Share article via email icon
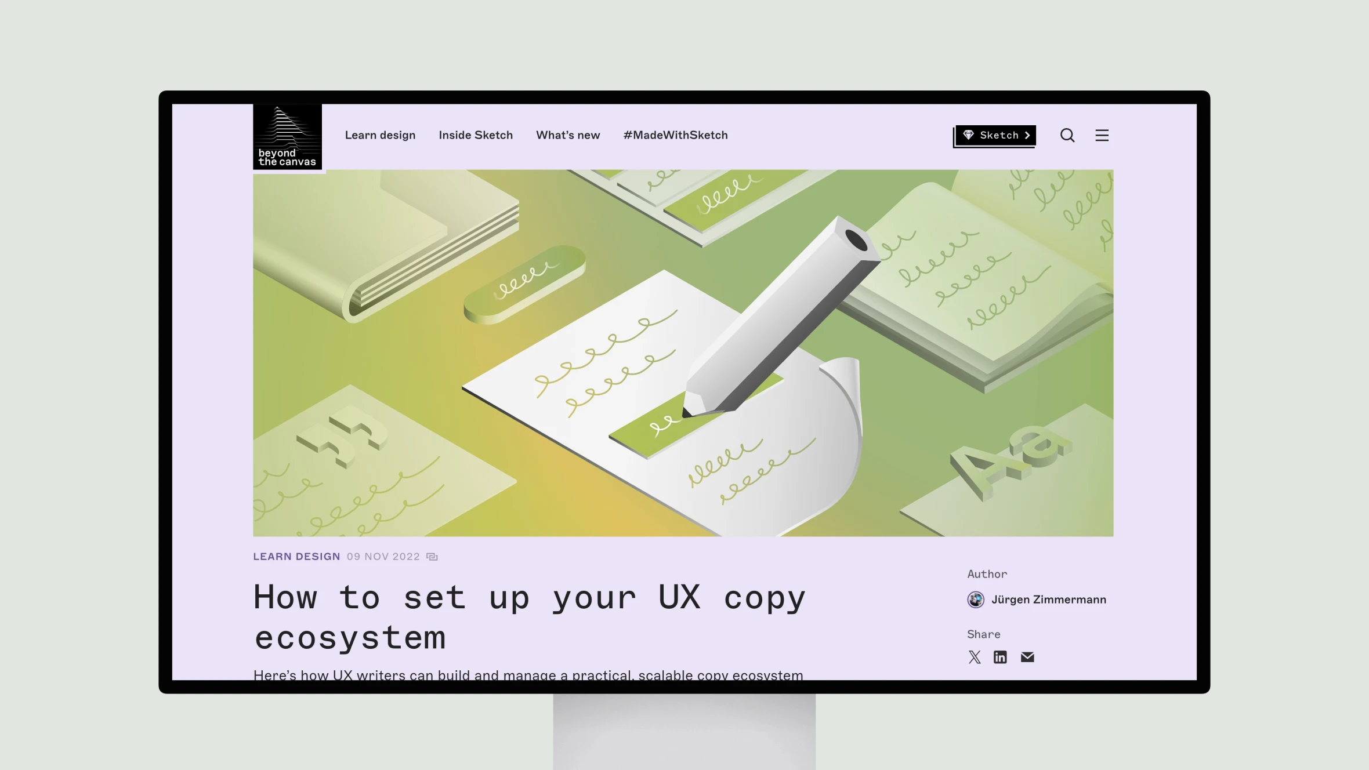Viewport: 1369px width, 770px height. tap(1028, 657)
